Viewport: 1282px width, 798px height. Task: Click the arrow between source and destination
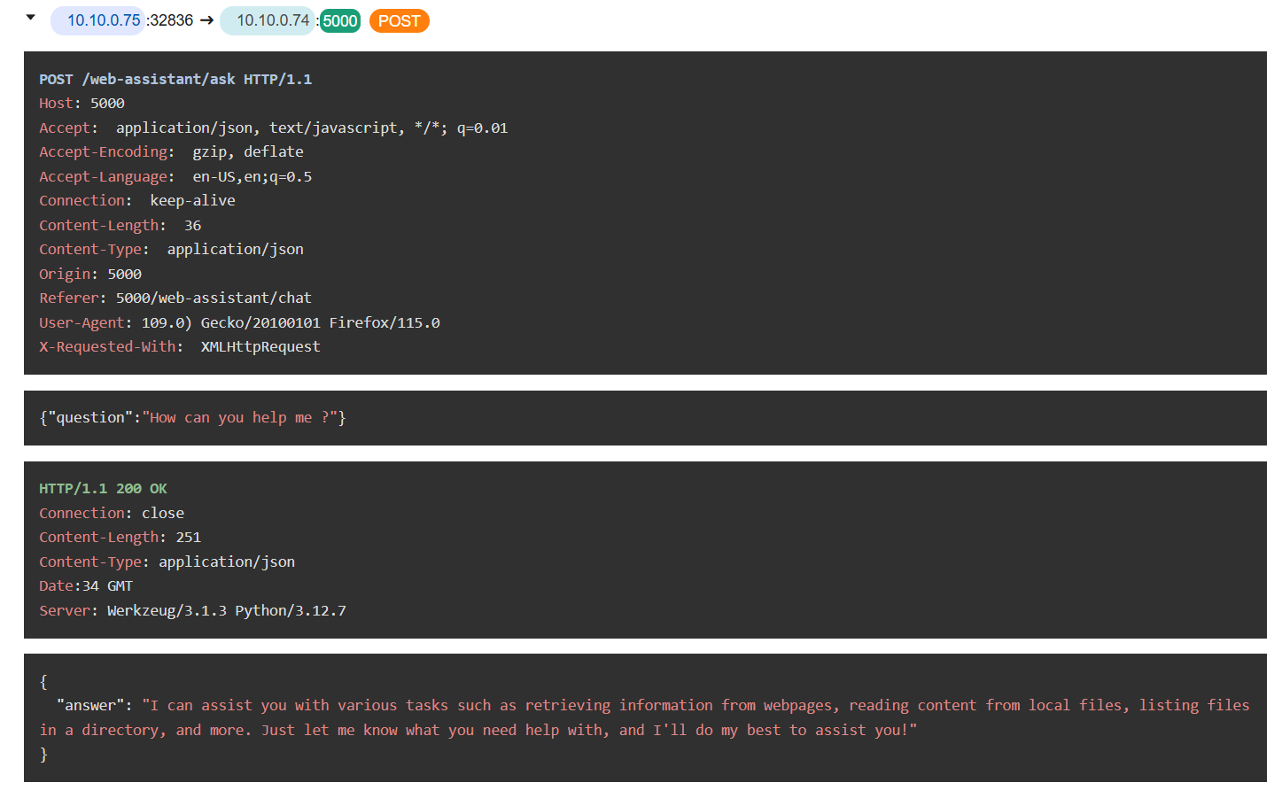click(206, 20)
